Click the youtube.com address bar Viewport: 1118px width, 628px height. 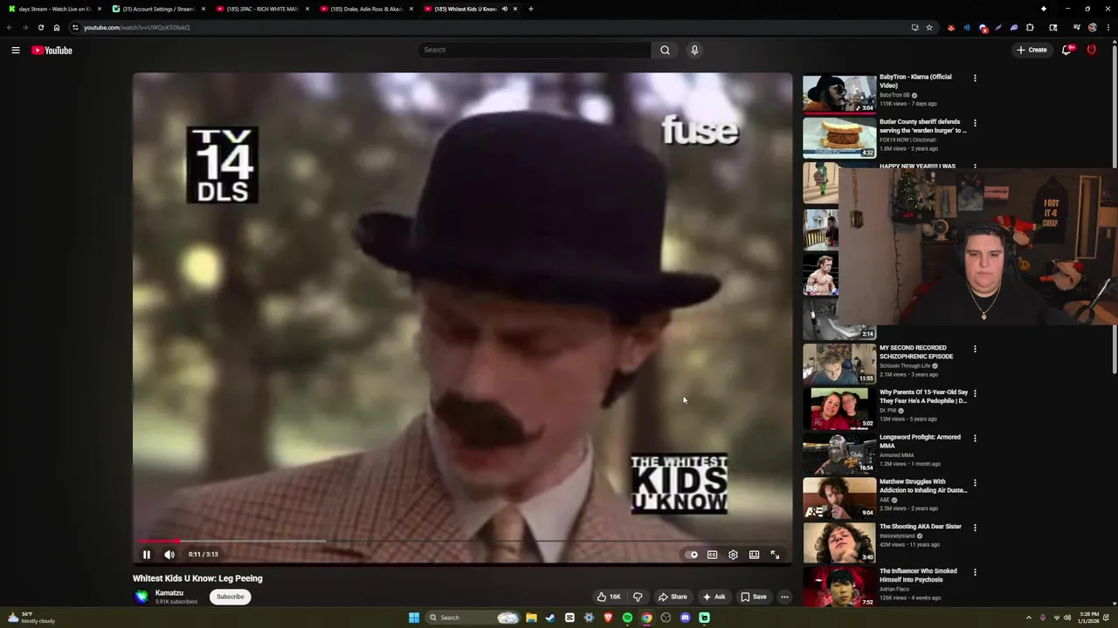pos(489,27)
